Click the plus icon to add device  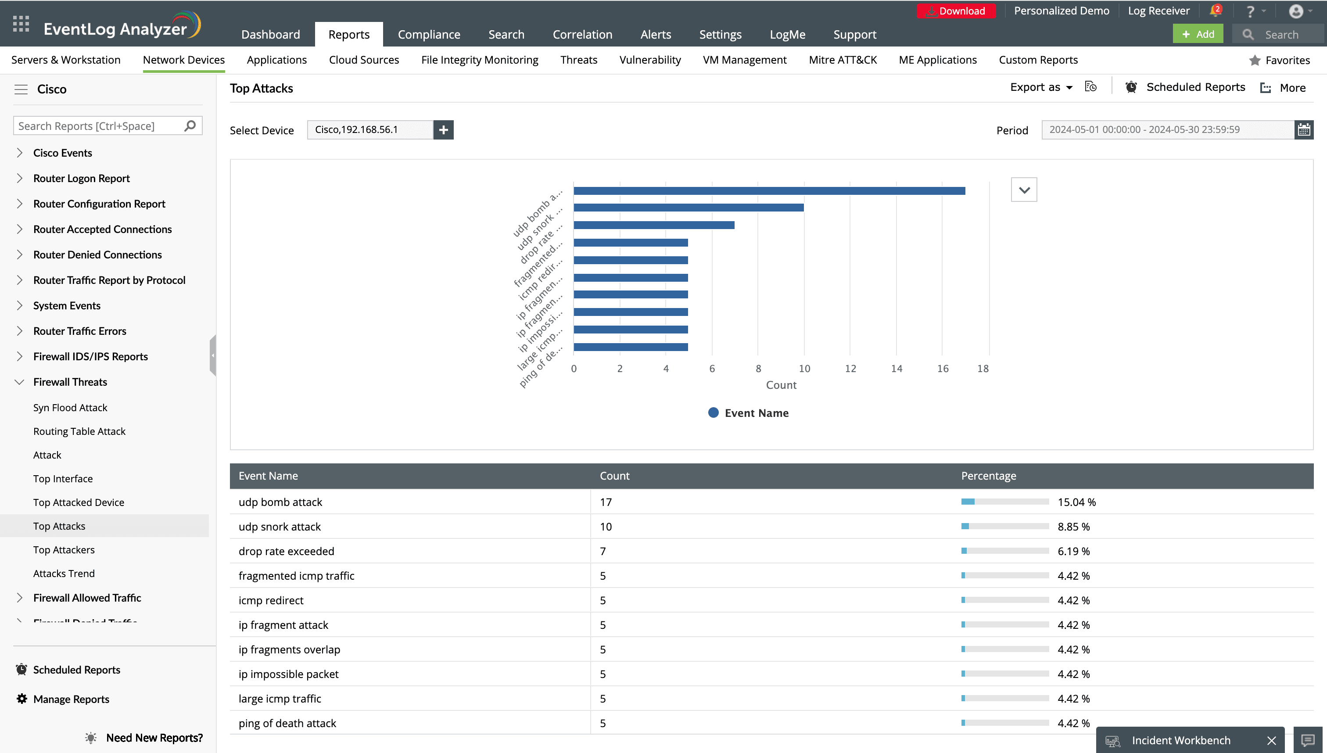[443, 130]
